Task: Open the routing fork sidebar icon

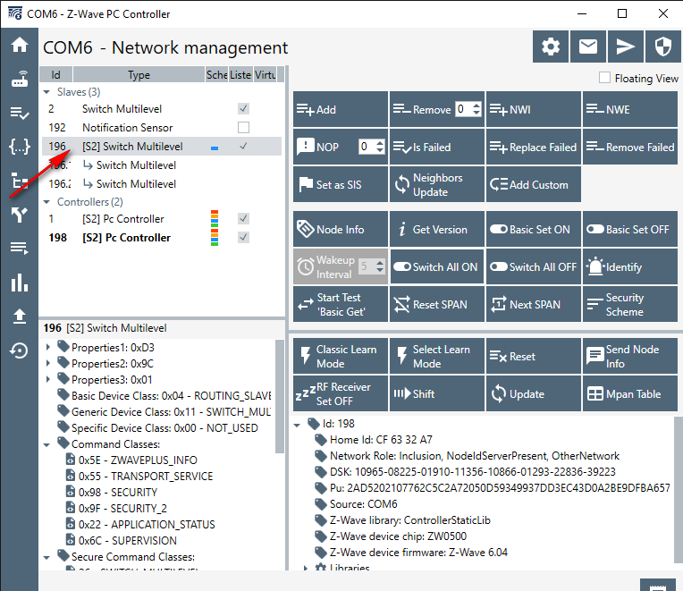Action: 19,215
